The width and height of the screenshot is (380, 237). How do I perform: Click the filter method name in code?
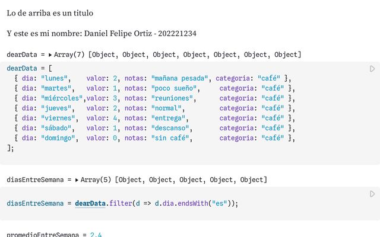[x=121, y=203]
